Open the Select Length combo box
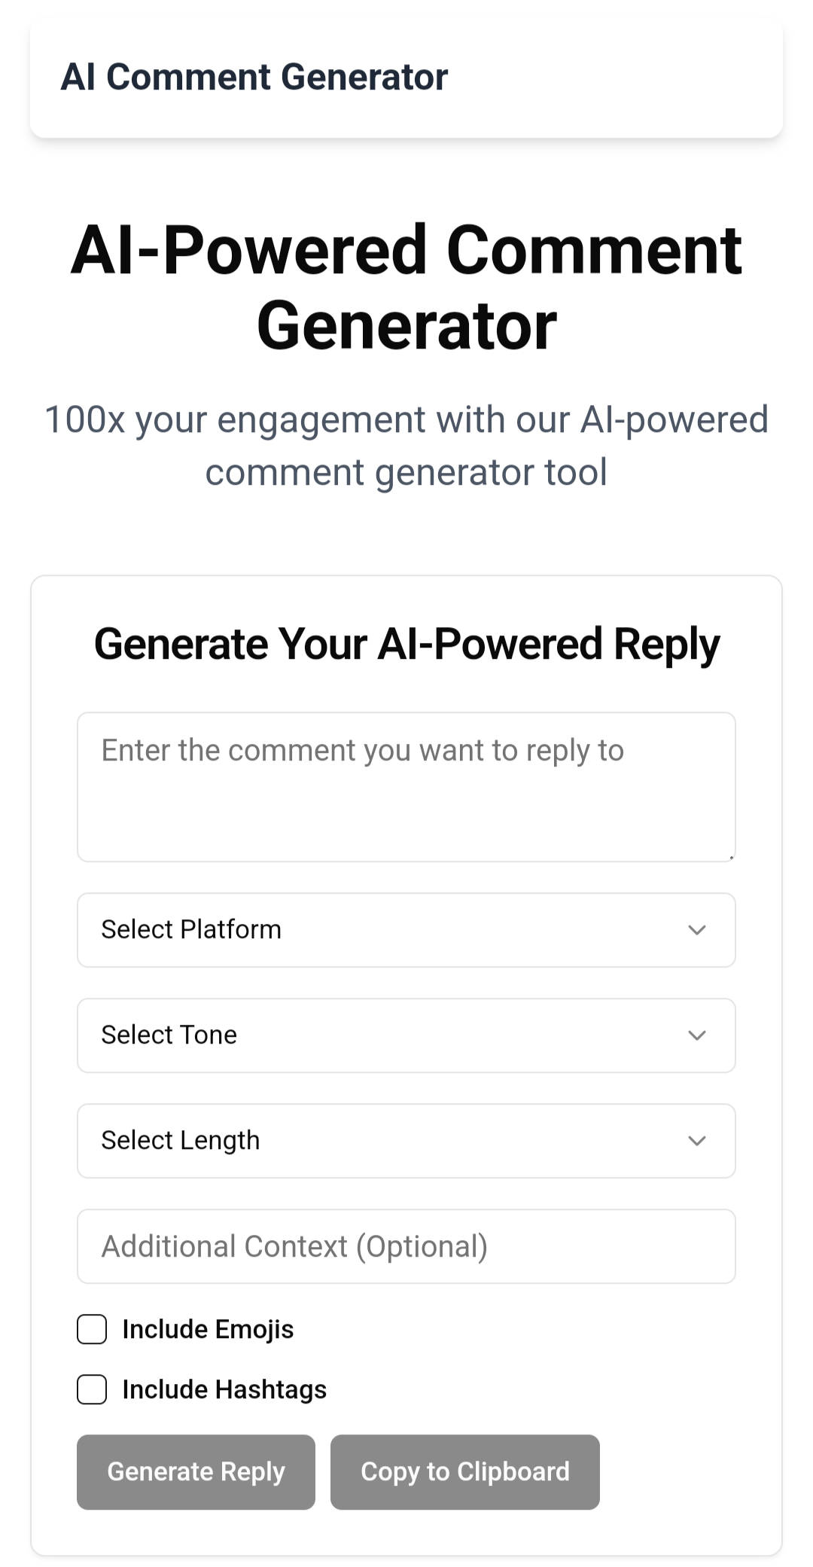 click(406, 1141)
